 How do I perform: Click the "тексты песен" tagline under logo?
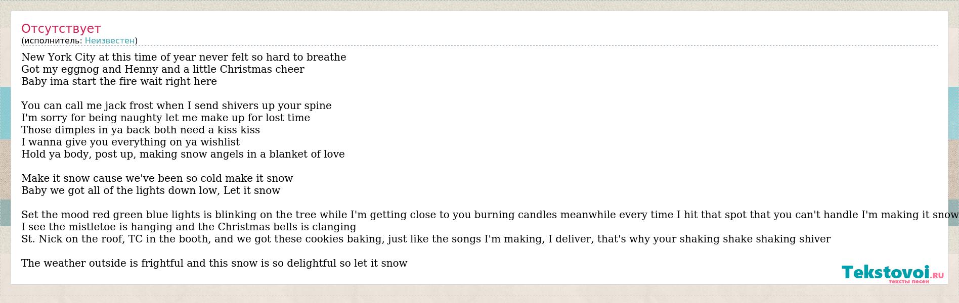[x=909, y=281]
